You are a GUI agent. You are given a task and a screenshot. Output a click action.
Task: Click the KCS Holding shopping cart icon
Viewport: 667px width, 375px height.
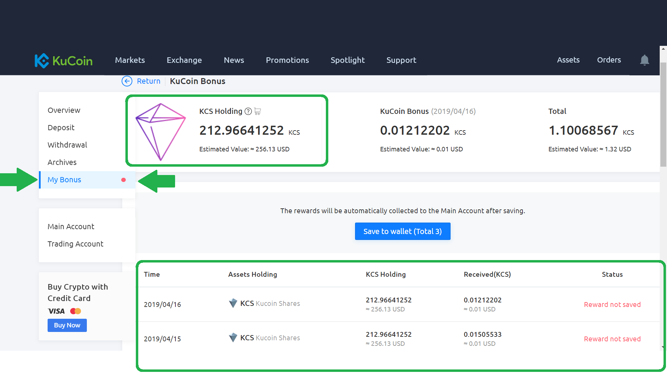[257, 111]
